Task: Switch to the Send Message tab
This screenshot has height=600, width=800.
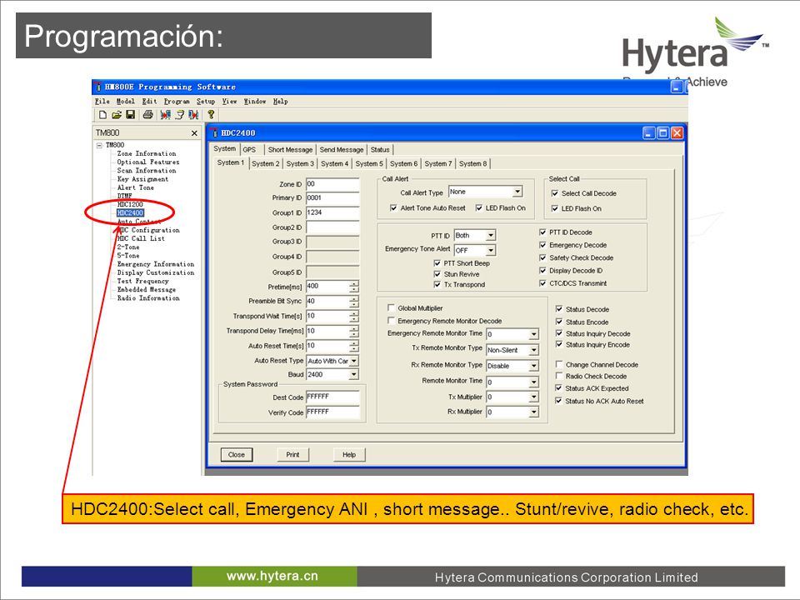Action: coord(342,149)
